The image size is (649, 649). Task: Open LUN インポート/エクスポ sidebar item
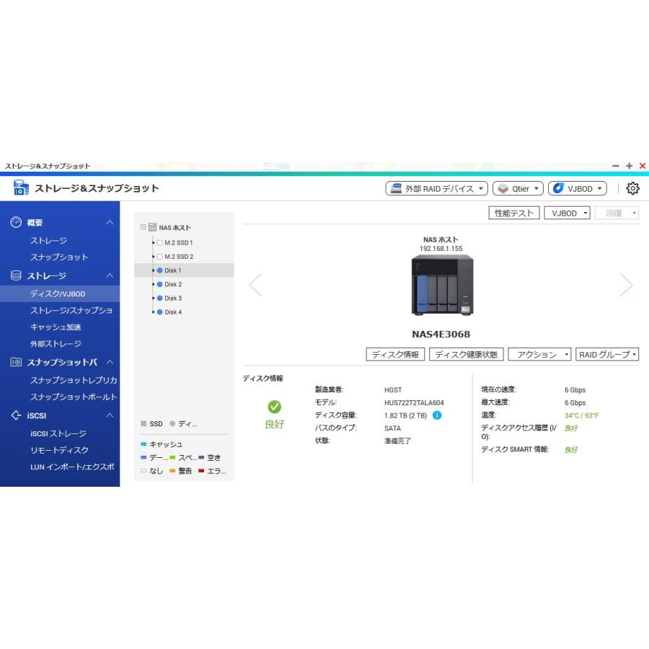72,467
